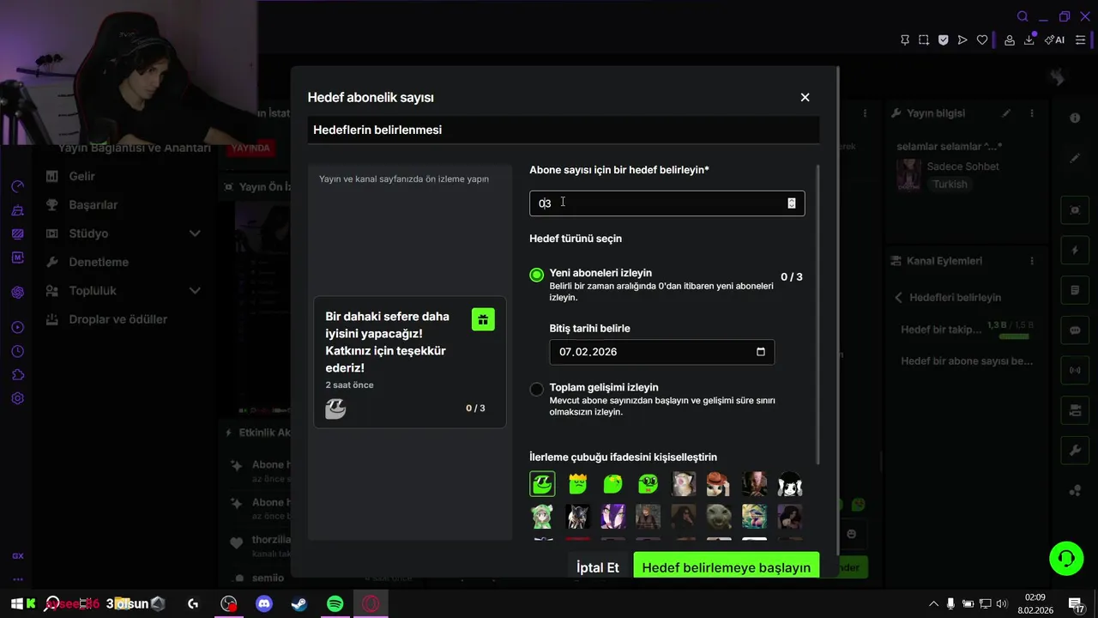
Task: Click the goal progress bar 1,3 B / 1,5 B
Action: click(1013, 336)
